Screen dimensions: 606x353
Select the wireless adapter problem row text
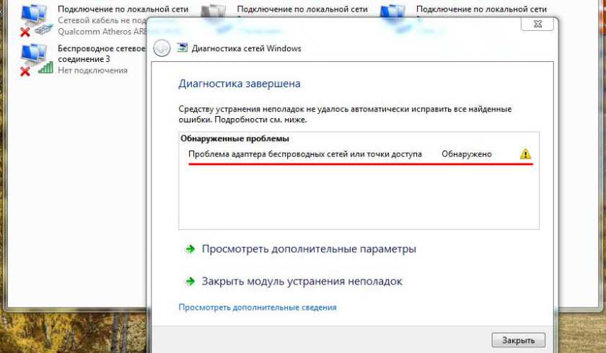click(304, 154)
